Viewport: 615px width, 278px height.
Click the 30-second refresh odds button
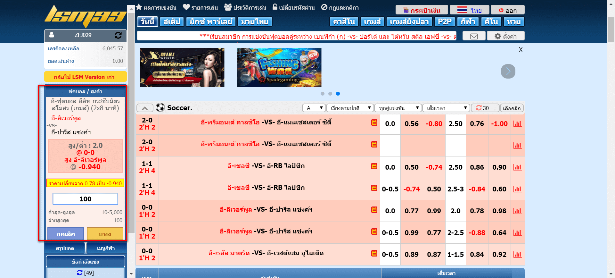(x=485, y=108)
